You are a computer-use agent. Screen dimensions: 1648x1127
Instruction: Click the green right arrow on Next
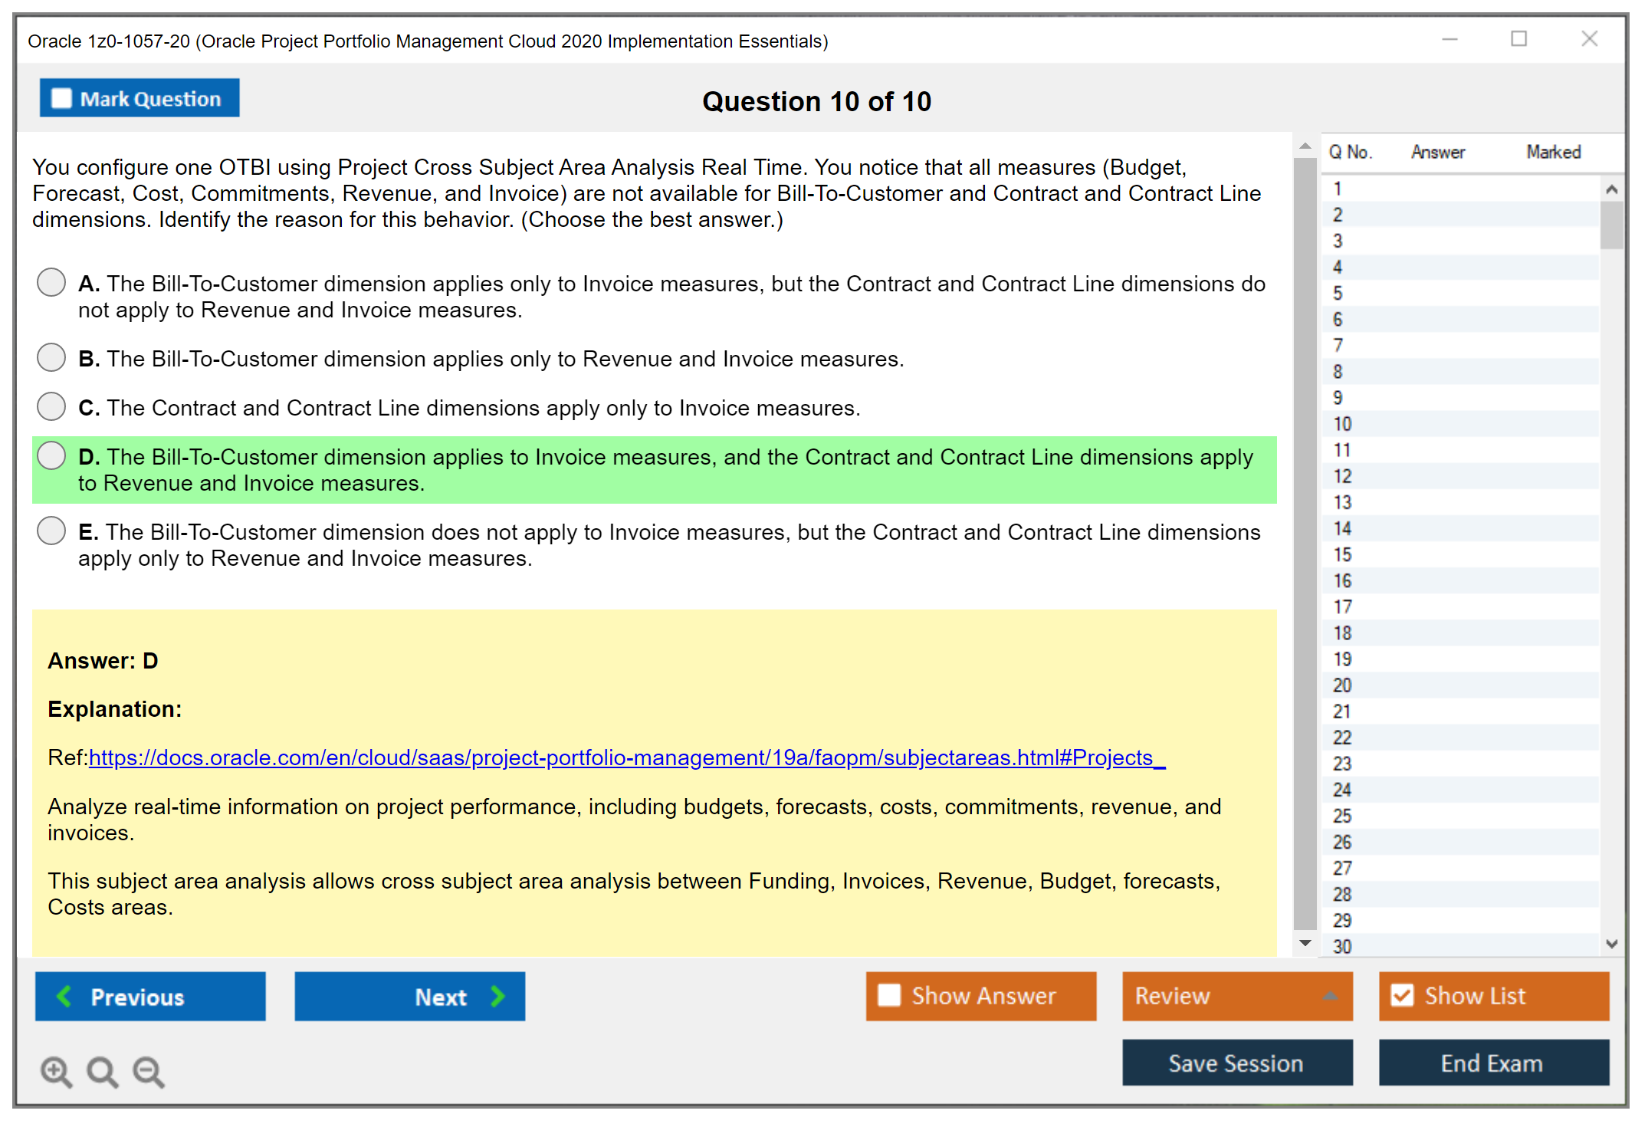click(497, 996)
